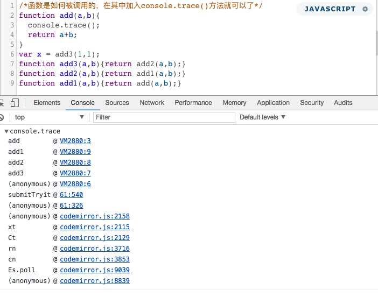The image size is (378, 297).
Task: Switch to the Sources tab
Action: [x=117, y=103]
